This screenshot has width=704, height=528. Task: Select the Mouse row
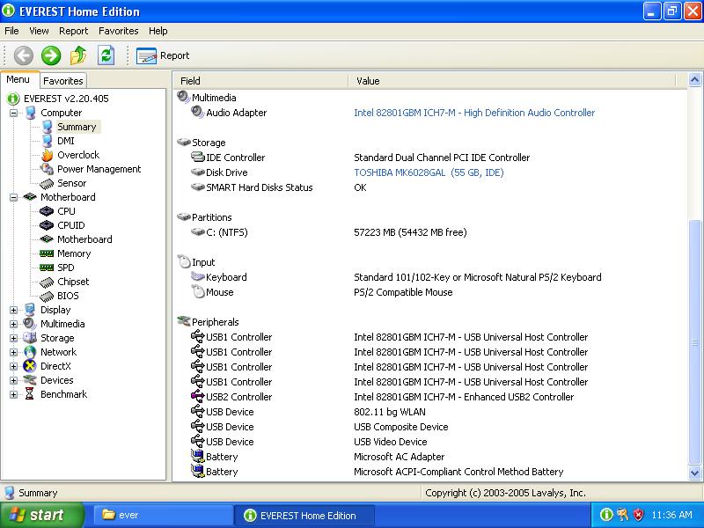click(430, 292)
